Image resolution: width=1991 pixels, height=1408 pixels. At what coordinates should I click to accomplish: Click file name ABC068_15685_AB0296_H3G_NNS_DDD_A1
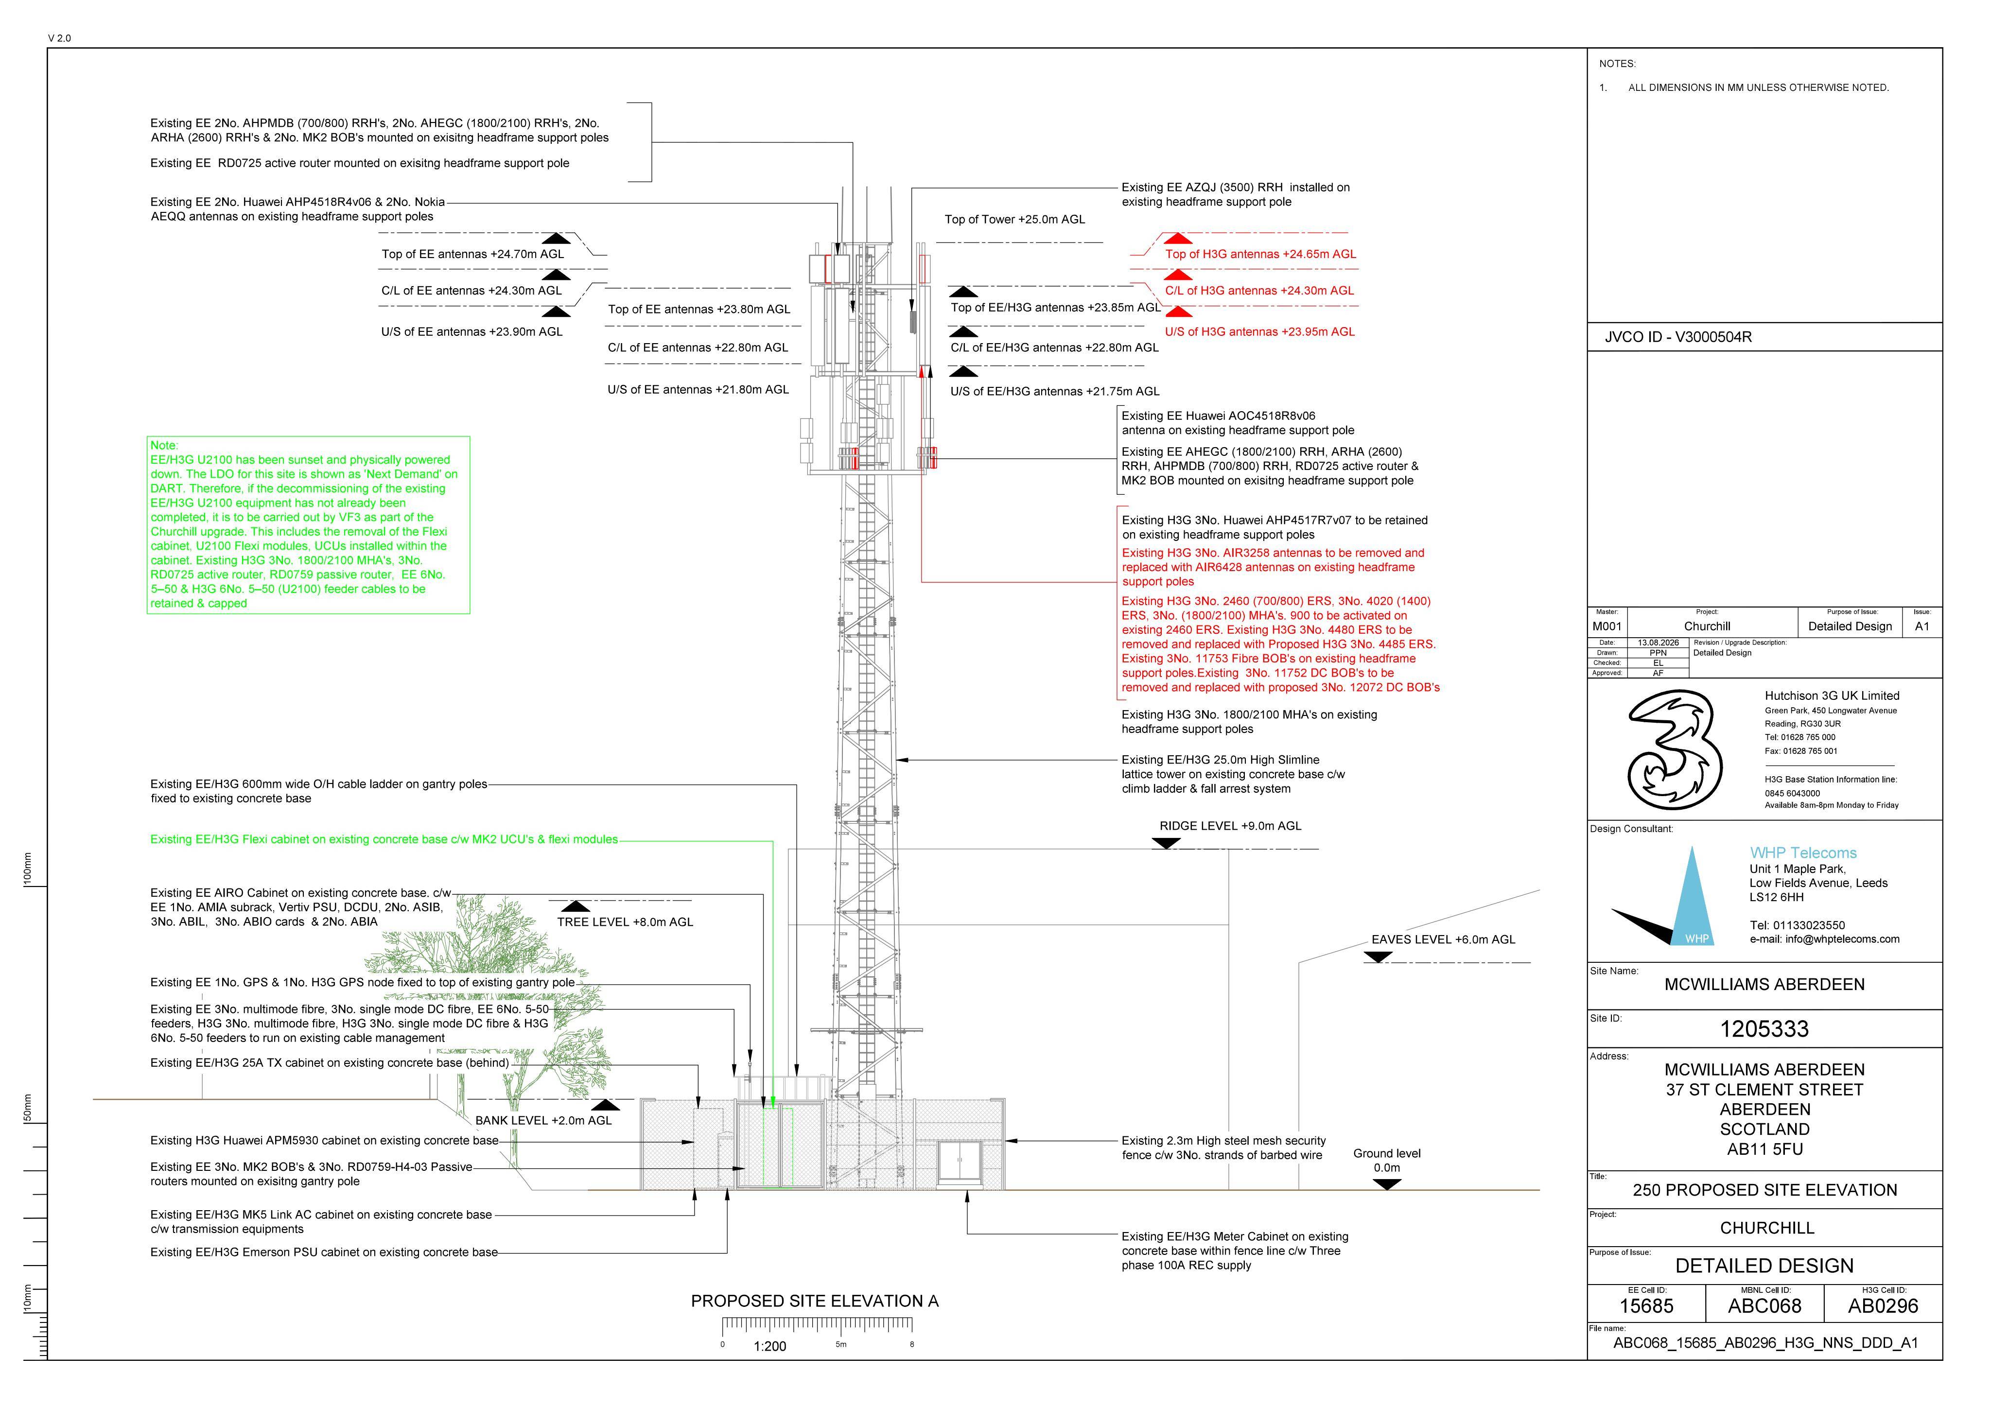(x=1764, y=1344)
